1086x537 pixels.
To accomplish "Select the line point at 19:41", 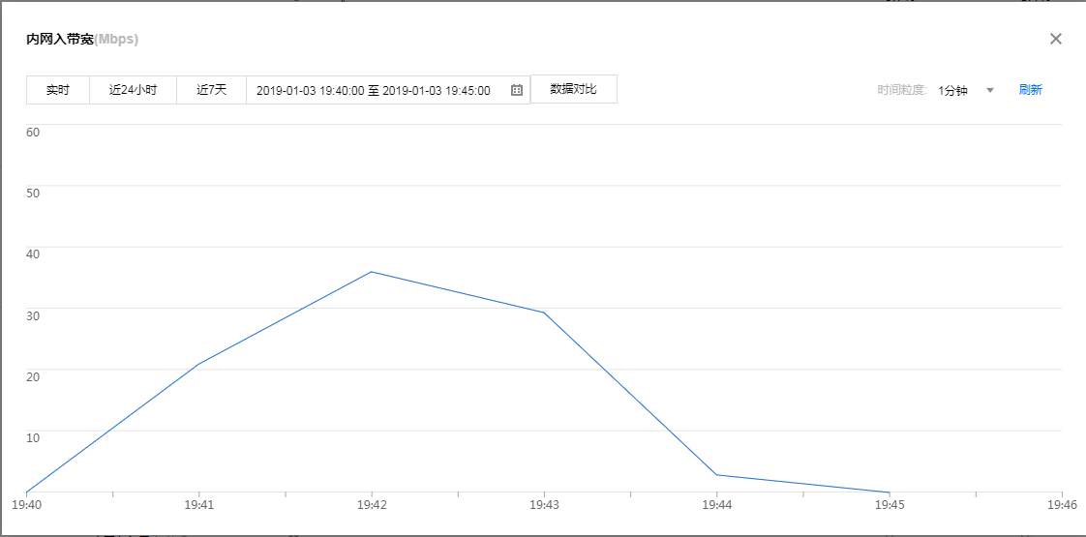I will pos(198,364).
